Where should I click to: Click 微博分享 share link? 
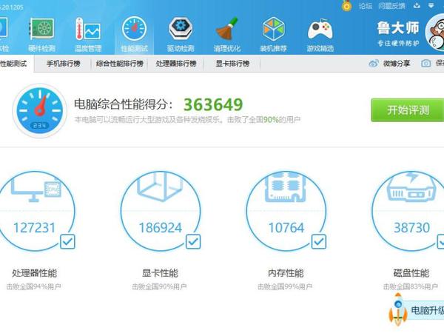pos(397,64)
